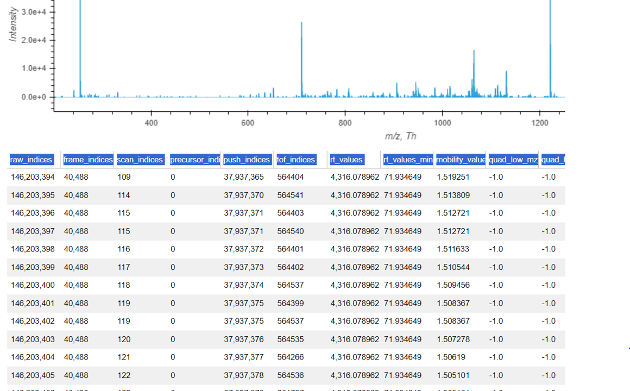This screenshot has width=630, height=391.
Task: Click mobility value cell 1.519251
Action: (x=453, y=177)
